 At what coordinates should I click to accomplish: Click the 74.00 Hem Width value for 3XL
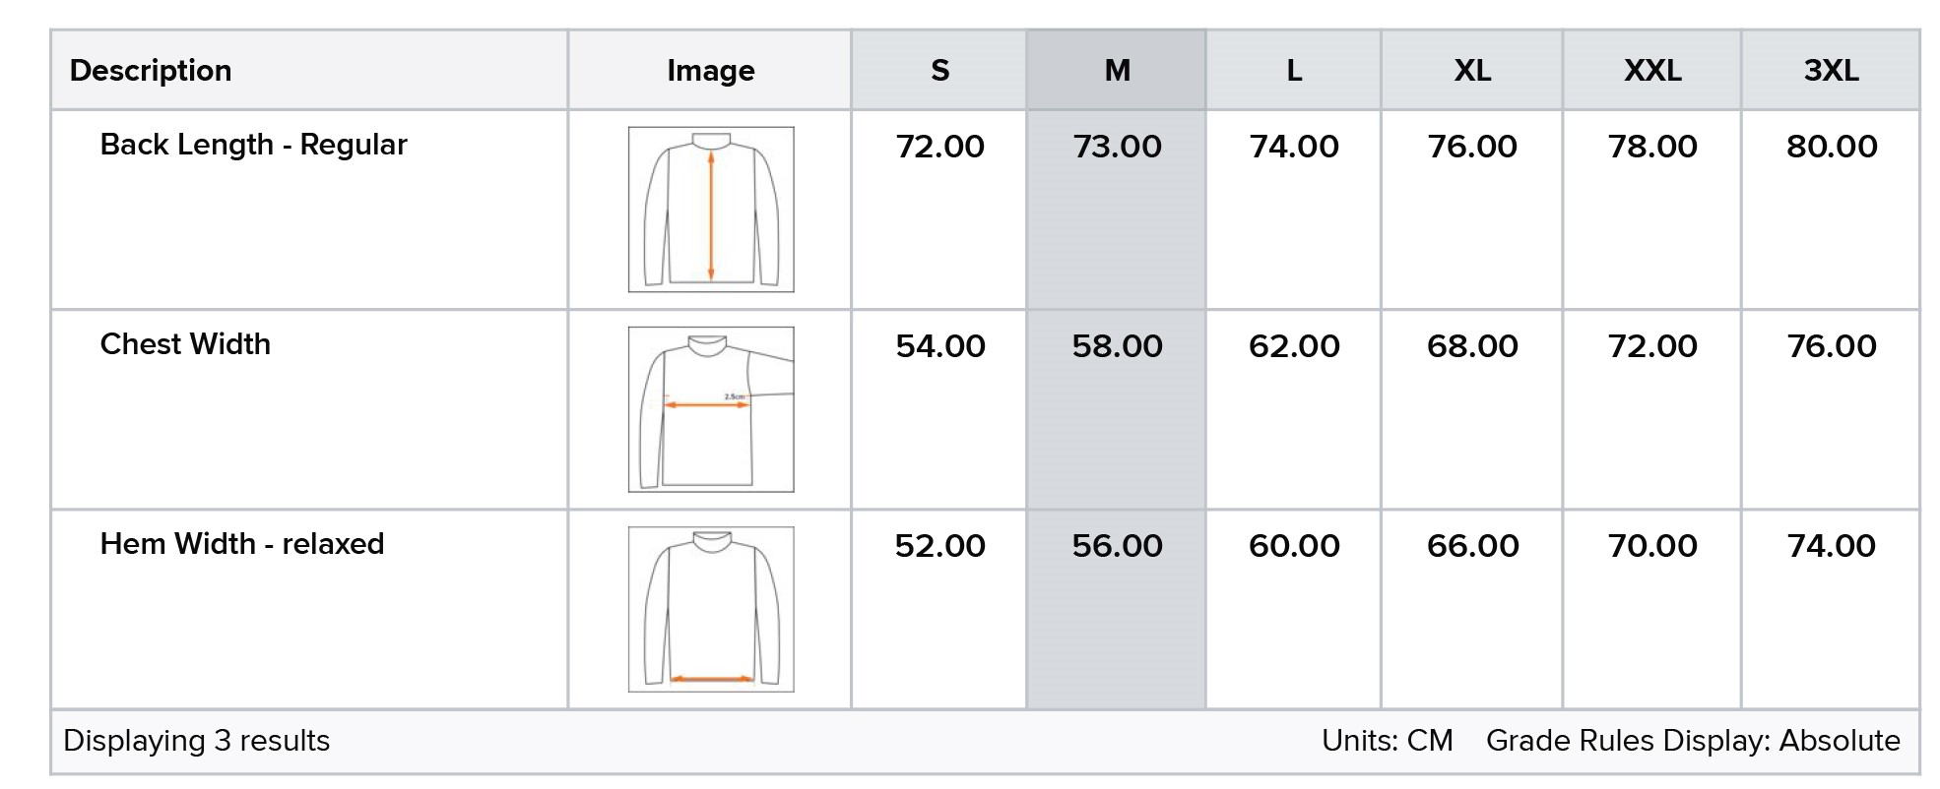(x=1831, y=546)
